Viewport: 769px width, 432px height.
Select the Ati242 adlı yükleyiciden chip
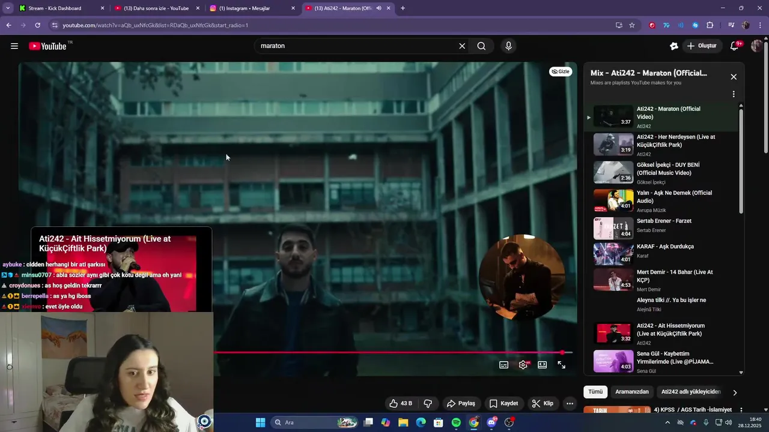point(691,392)
